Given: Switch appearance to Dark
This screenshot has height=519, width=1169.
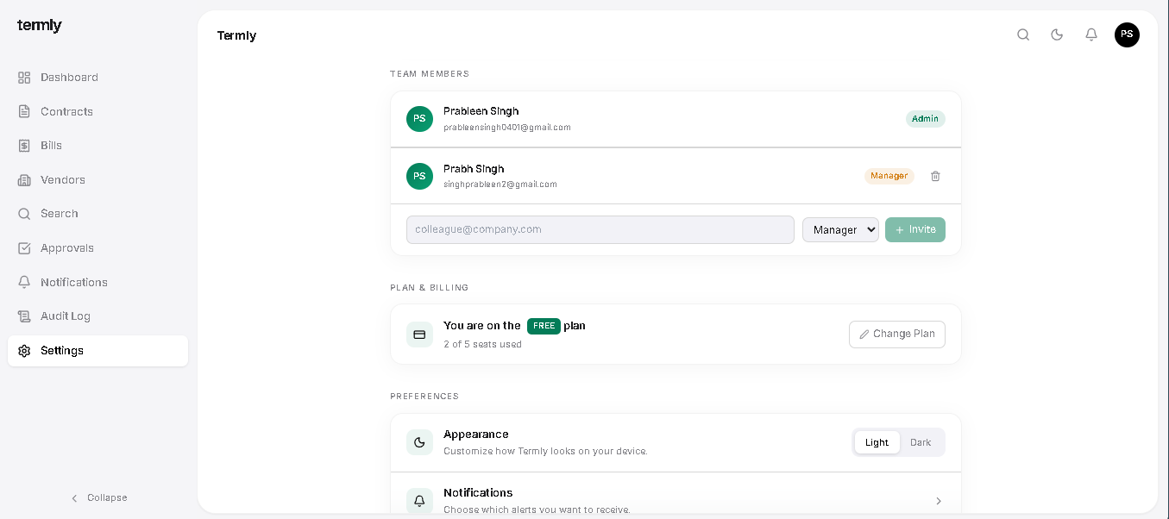Looking at the screenshot, I should click(921, 442).
